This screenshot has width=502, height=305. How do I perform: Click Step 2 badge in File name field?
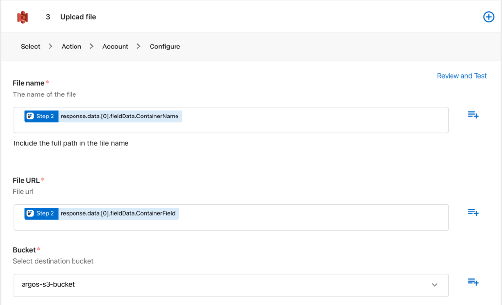[x=41, y=117]
